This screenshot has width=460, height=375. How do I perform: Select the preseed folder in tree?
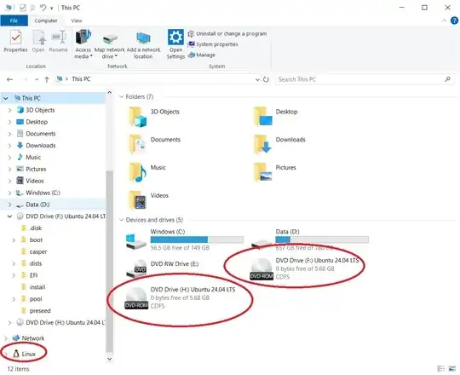(40, 311)
